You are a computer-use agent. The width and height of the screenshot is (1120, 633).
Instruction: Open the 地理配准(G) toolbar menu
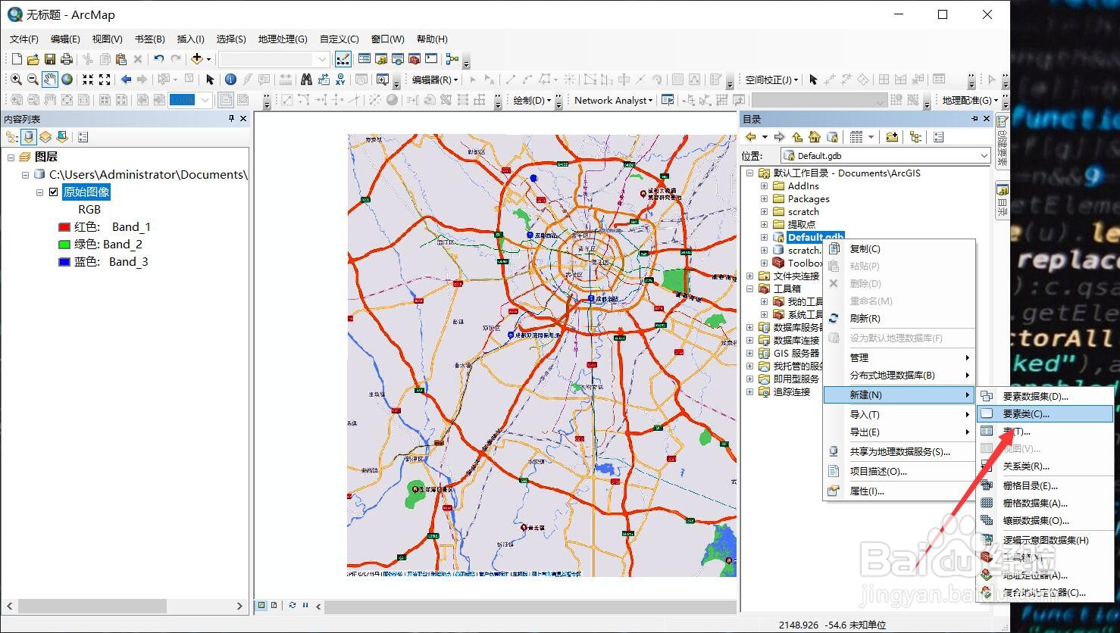(970, 100)
